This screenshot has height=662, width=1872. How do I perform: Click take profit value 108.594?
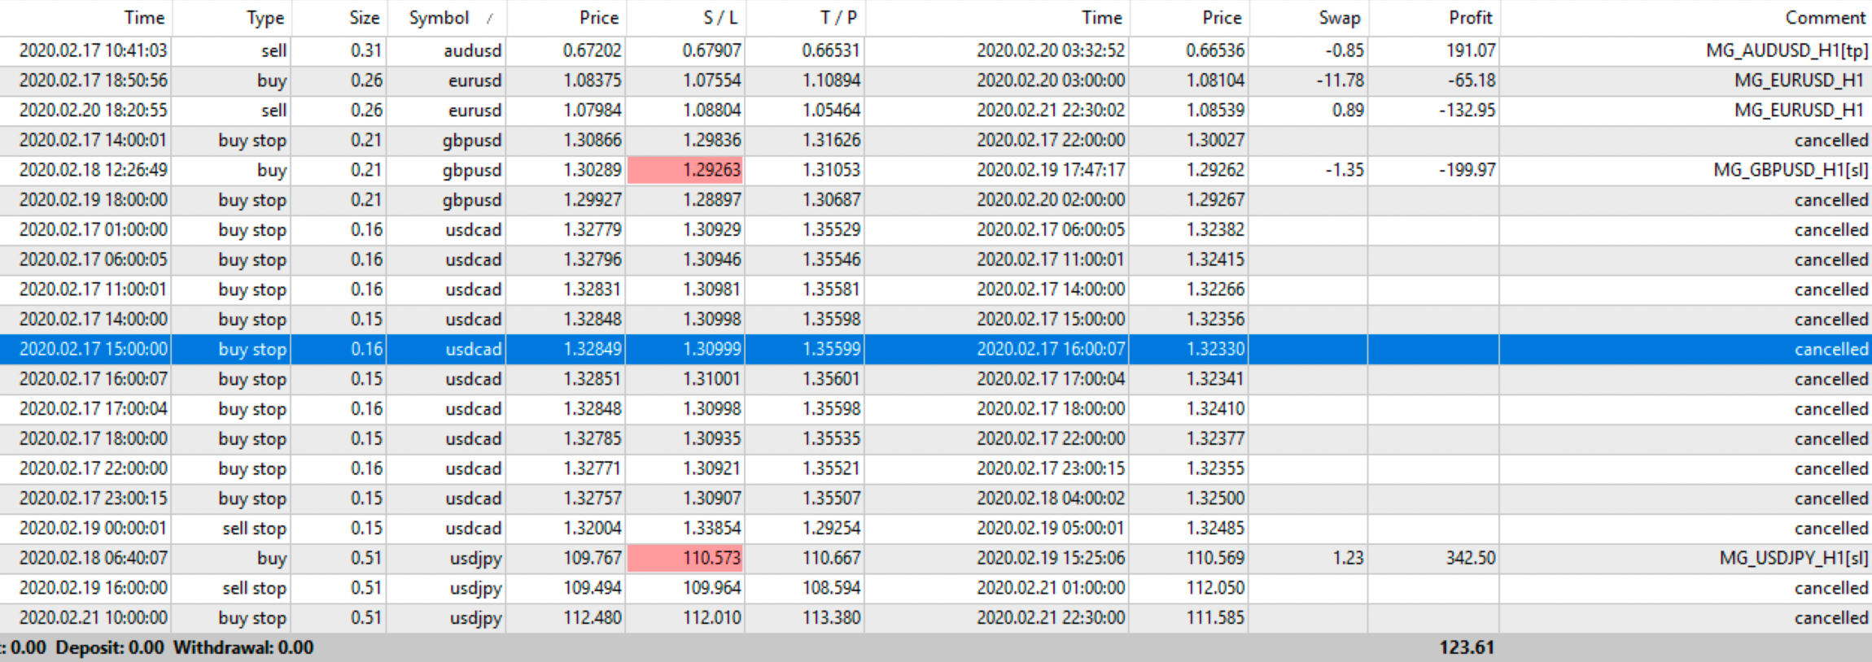click(831, 588)
